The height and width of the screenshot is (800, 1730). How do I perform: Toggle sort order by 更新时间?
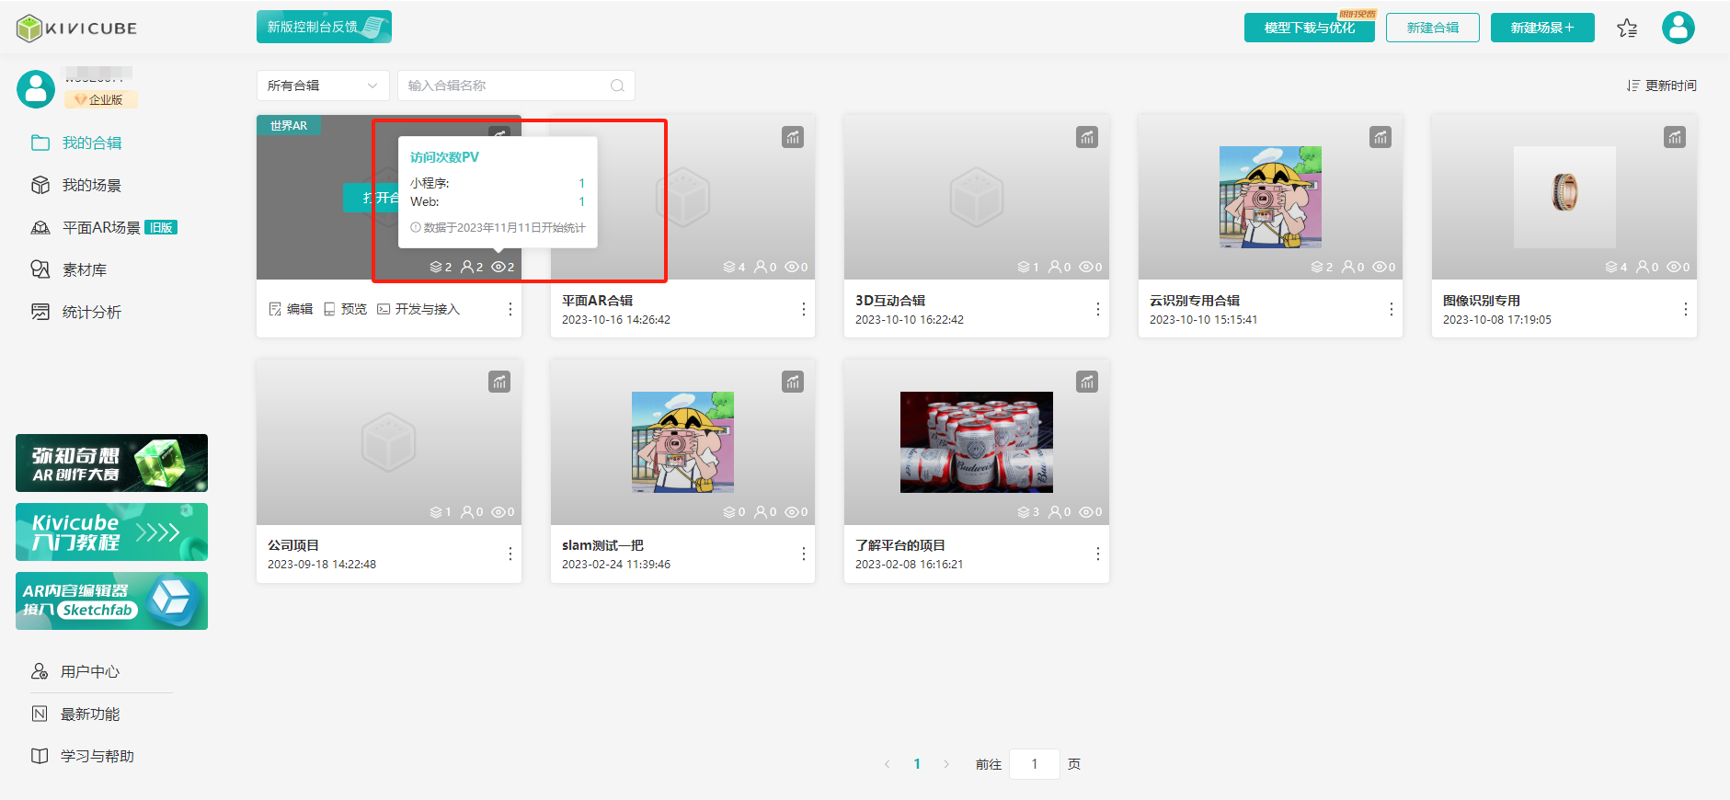click(1661, 86)
